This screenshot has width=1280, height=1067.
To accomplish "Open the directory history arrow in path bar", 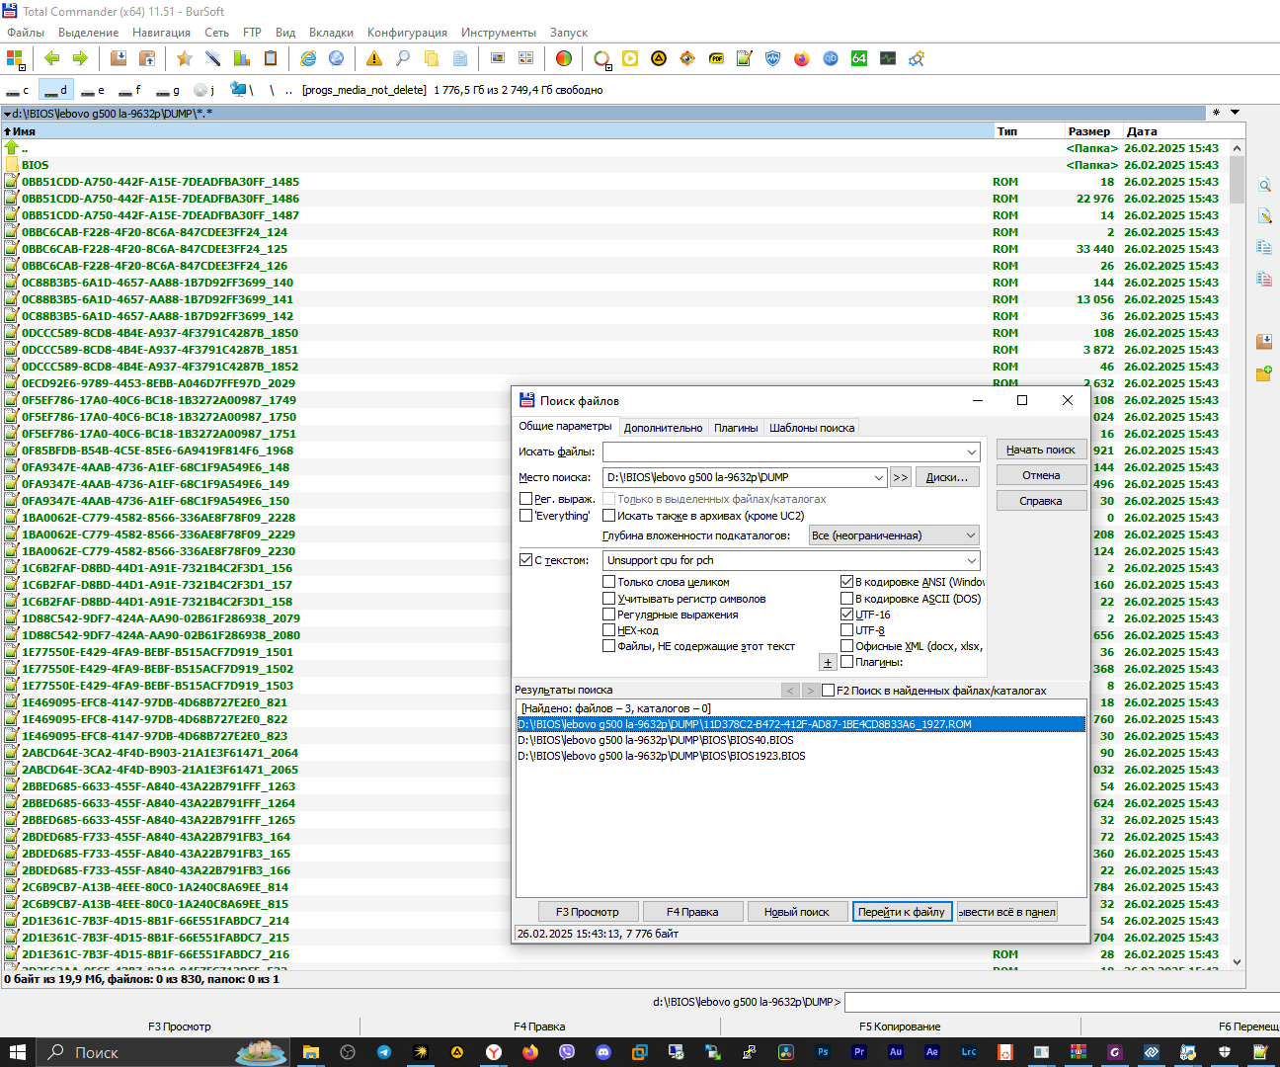I will pyautogui.click(x=1235, y=113).
